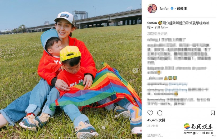This screenshot has width=217, height=139.
Task: Toggle the 已关注 following button
Action: 182,8
